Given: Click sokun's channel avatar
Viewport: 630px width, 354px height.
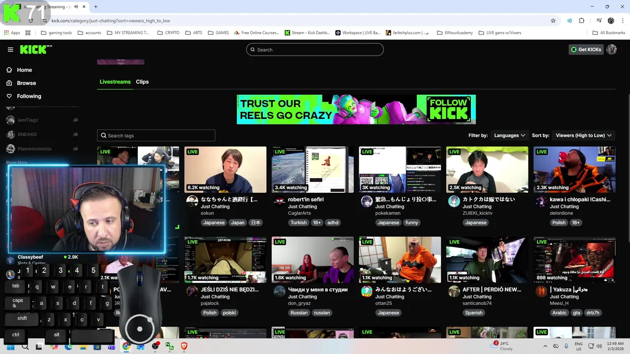Looking at the screenshot, I should (x=192, y=201).
